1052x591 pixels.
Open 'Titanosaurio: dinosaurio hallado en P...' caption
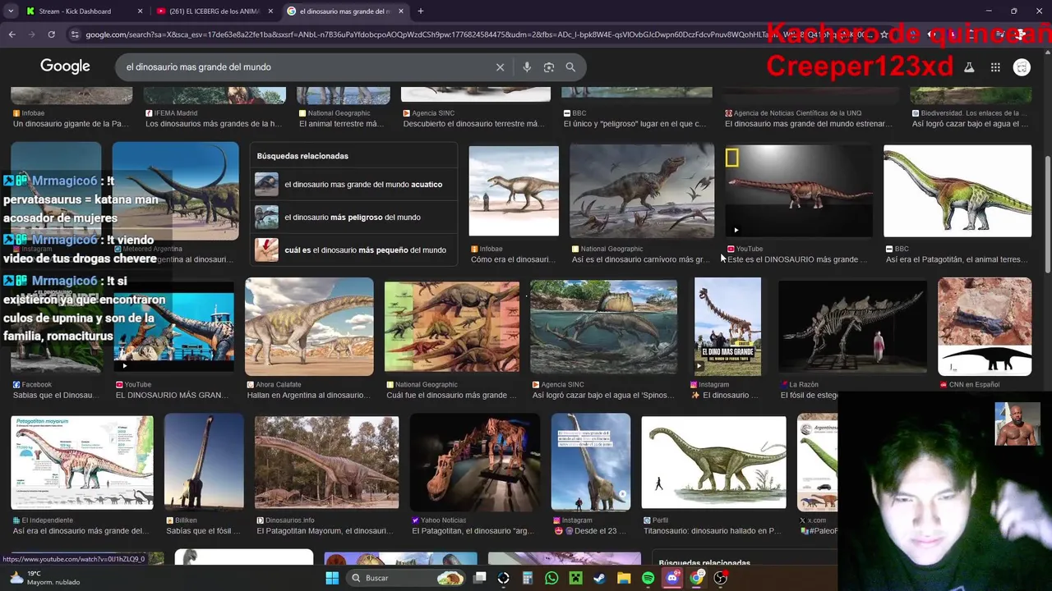coord(713,531)
